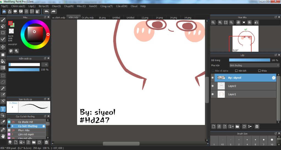Select the Layer1 row in the layer list

click(244, 94)
